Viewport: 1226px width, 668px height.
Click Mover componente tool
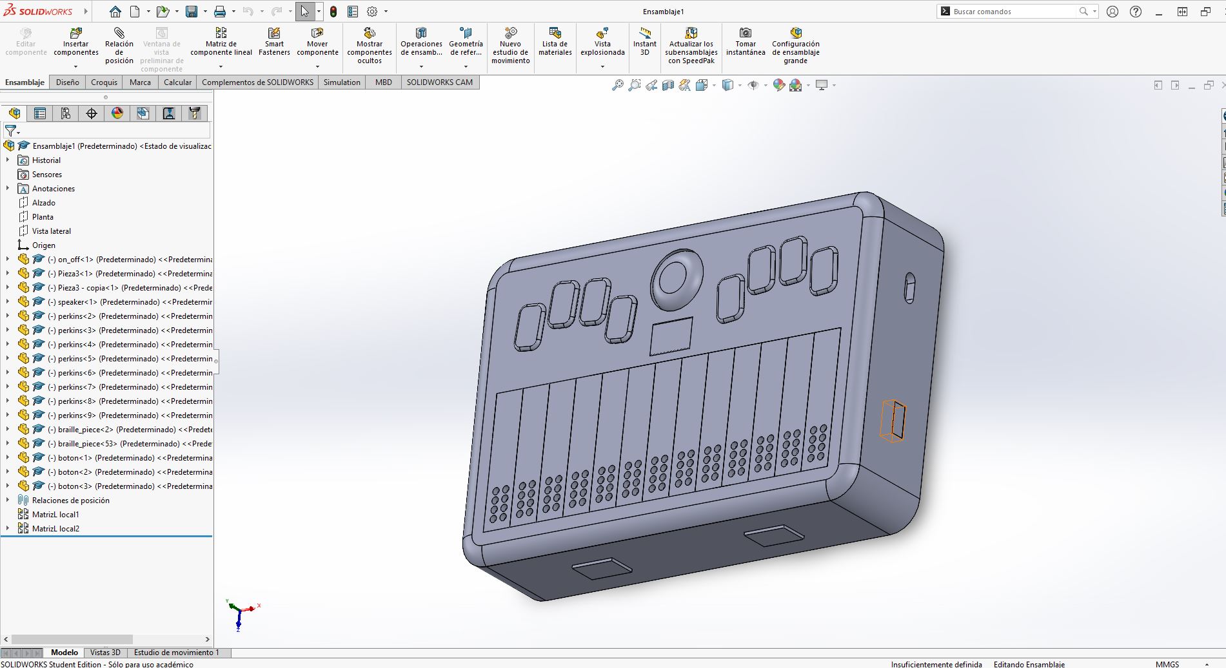(x=317, y=42)
